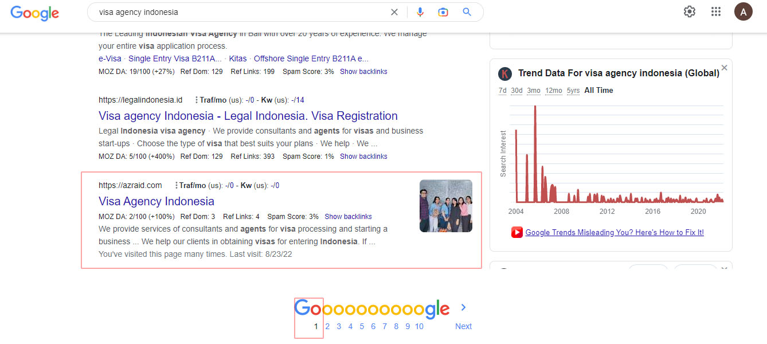Image resolution: width=767 pixels, height=344 pixels.
Task: Start voice search with the microphone icon
Action: pos(420,12)
